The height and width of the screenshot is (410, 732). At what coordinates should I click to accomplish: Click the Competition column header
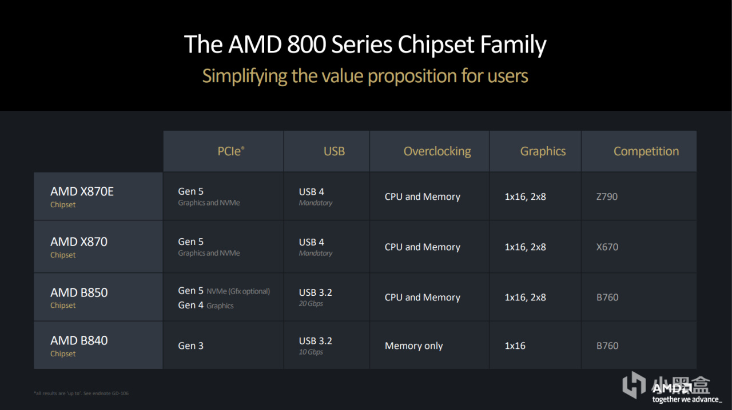[646, 151]
